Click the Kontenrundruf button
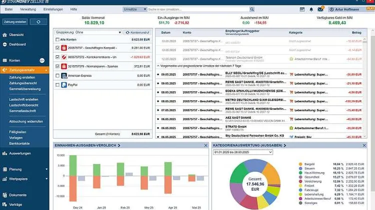The width and height of the screenshot is (375, 210). [137, 32]
